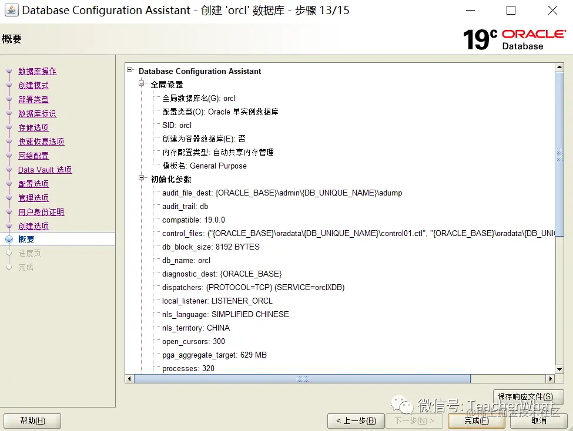Go to the 创建模式 step

[x=33, y=86]
